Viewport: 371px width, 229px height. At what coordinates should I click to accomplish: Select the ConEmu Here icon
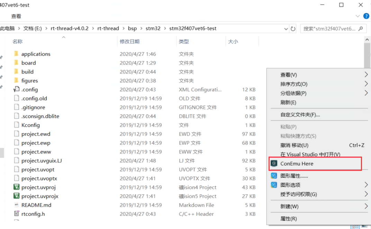pos(274,163)
